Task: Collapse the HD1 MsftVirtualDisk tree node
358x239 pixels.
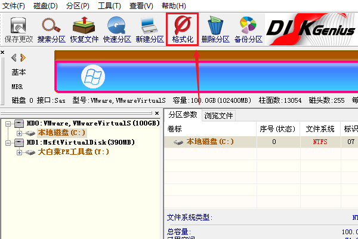Action: pos(8,143)
